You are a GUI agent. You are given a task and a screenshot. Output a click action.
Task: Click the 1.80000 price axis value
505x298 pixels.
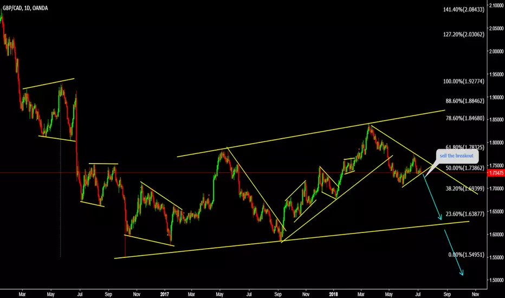(x=496, y=142)
